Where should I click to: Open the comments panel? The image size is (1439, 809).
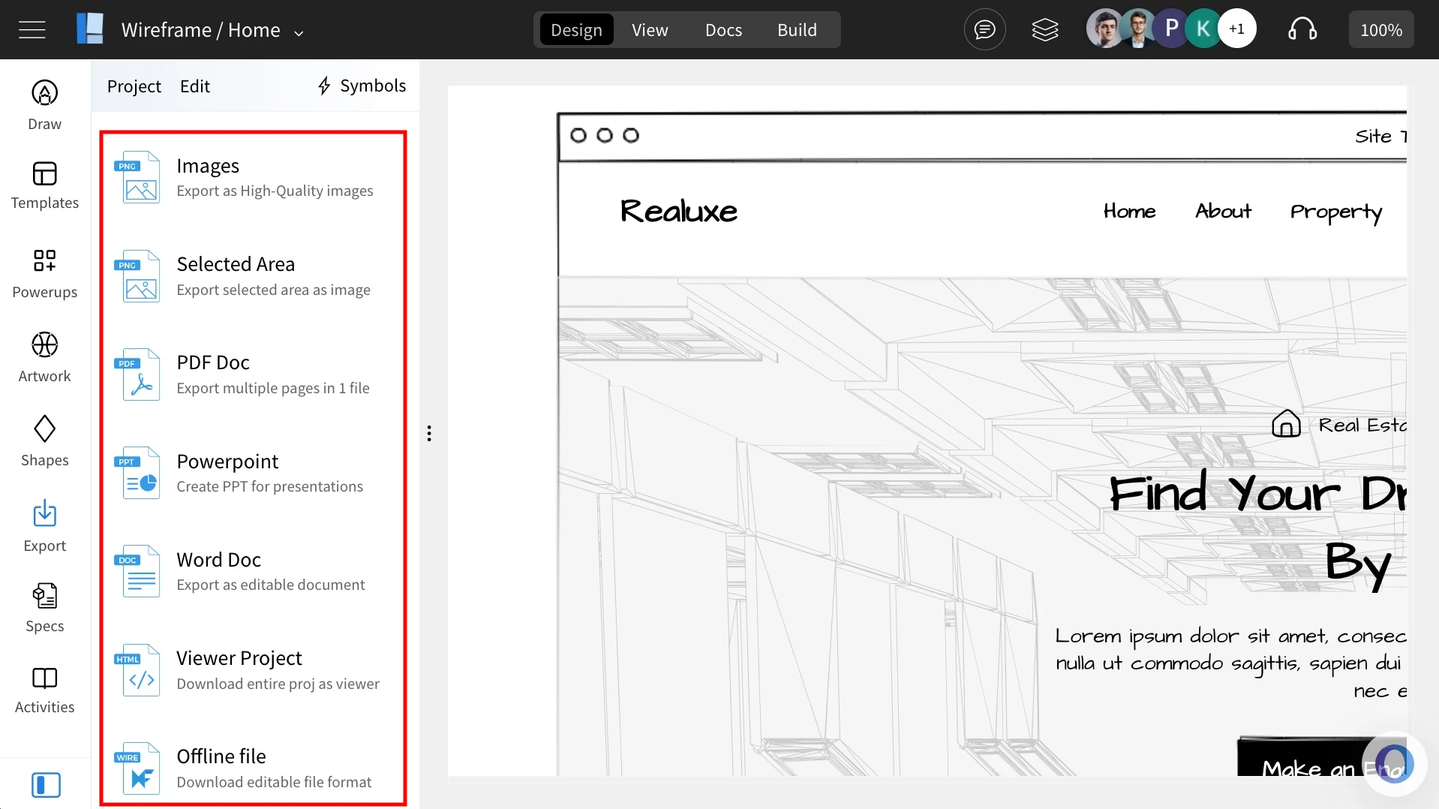[984, 29]
